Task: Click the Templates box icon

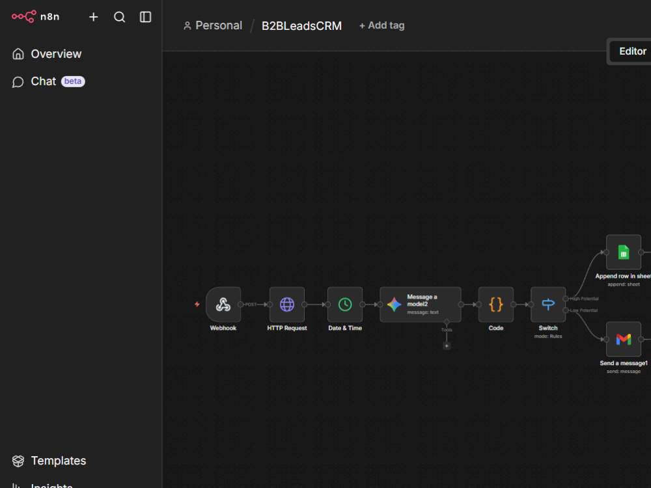Action: (x=18, y=461)
